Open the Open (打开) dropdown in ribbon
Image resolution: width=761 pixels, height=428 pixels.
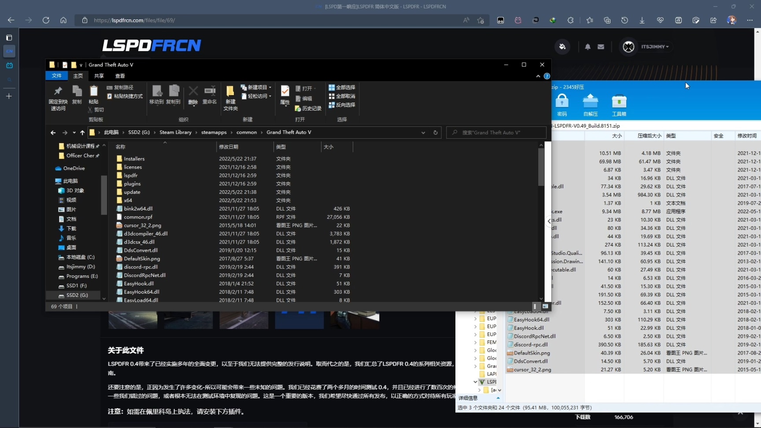click(306, 89)
